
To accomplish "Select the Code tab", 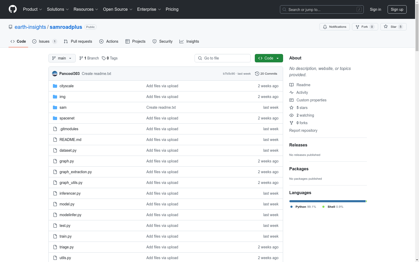I will 18,41.
